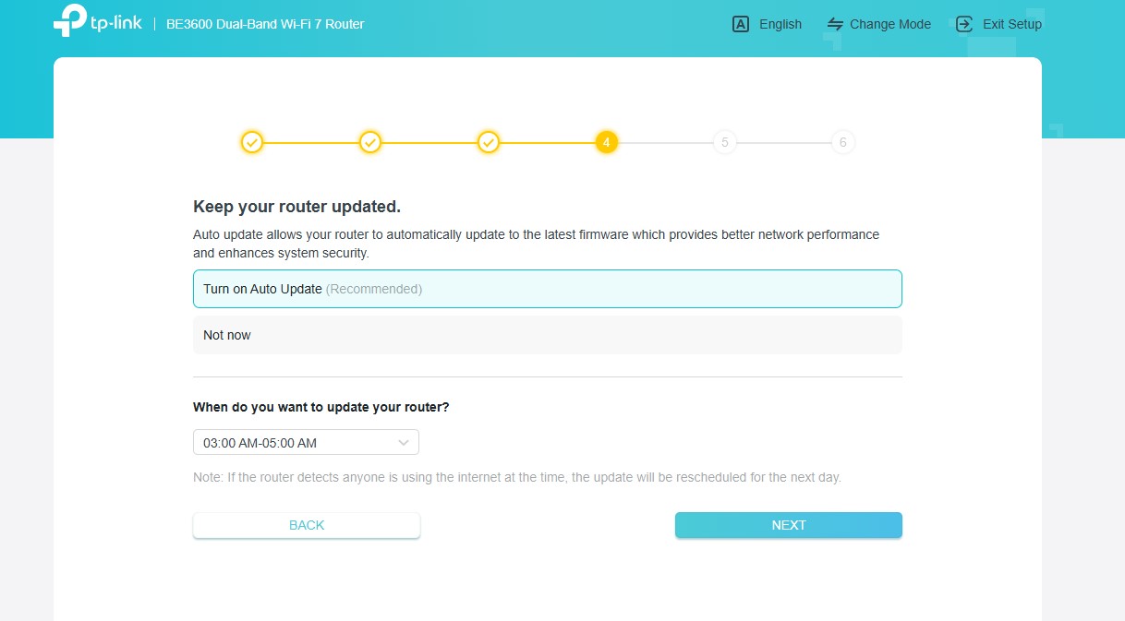Screen dimensions: 1125x621
Task: Click the Change Mode arrows icon
Action: pyautogui.click(x=836, y=24)
